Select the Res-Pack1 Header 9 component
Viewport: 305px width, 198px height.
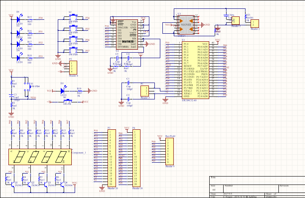coord(170,152)
